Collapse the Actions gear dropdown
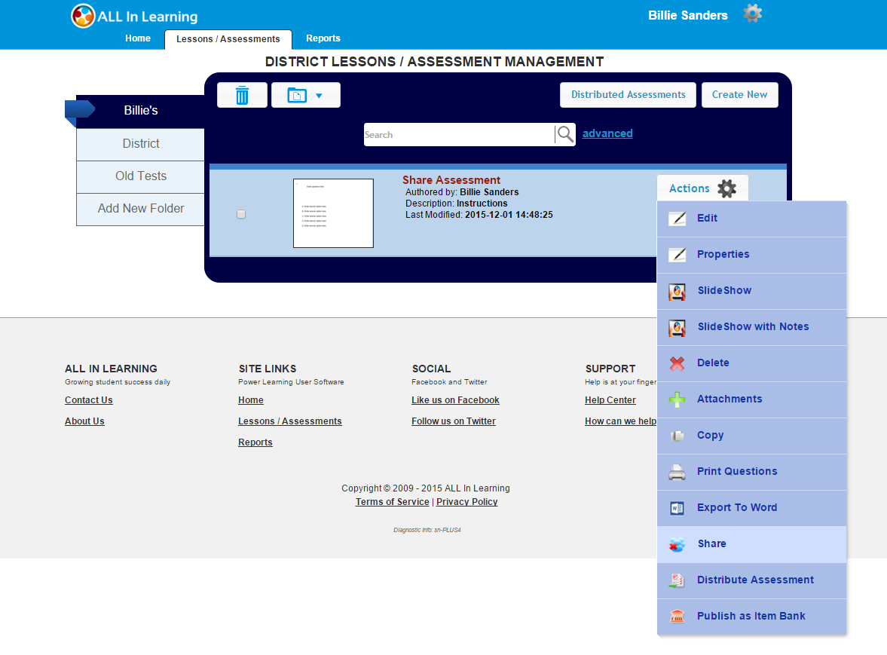The width and height of the screenshot is (887, 655). pos(702,188)
